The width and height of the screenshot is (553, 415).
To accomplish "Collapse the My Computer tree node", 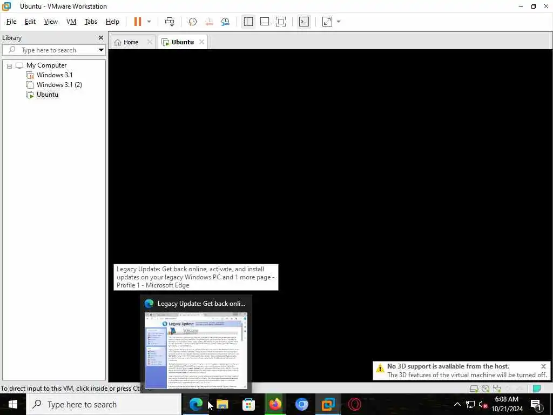I will tap(10, 65).
